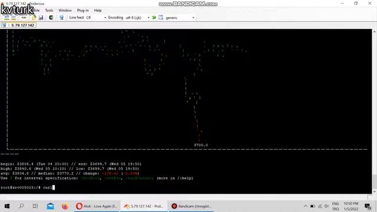This screenshot has height=212, width=377.
Task: Open the Mail app from taskbar
Action: tap(50, 206)
